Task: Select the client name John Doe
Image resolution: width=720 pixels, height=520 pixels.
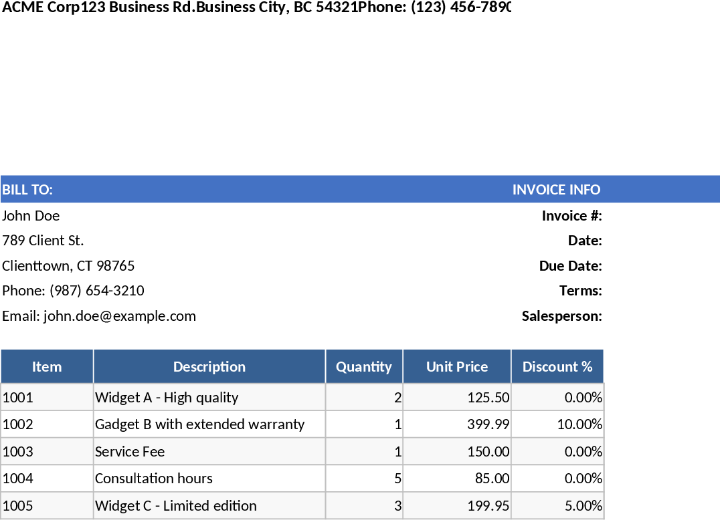Action: 30,215
